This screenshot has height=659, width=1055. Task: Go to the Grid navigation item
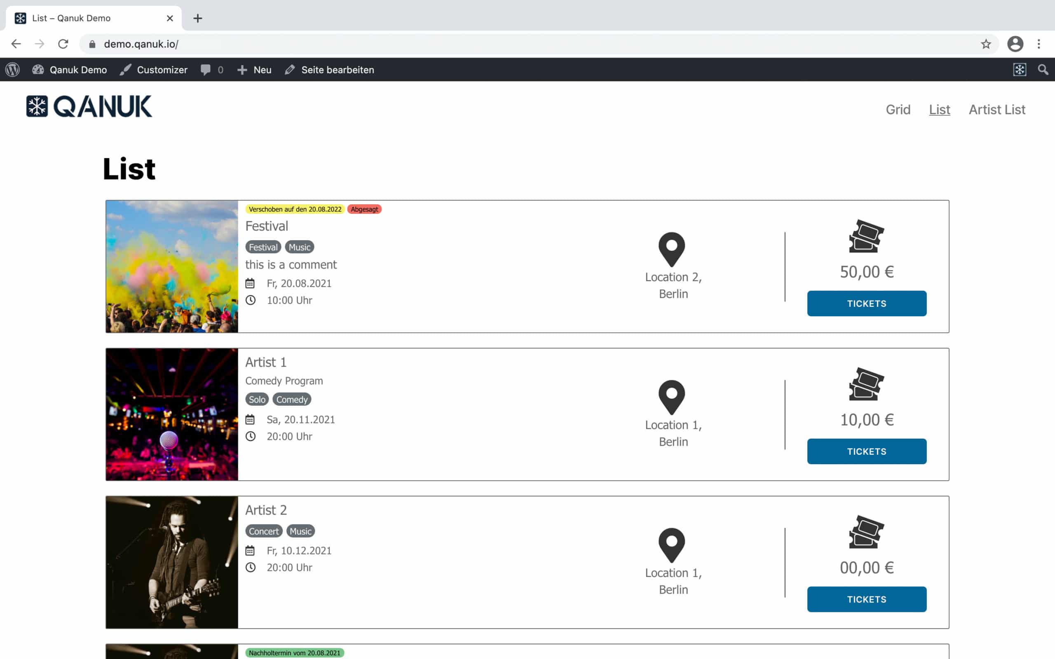pyautogui.click(x=898, y=110)
